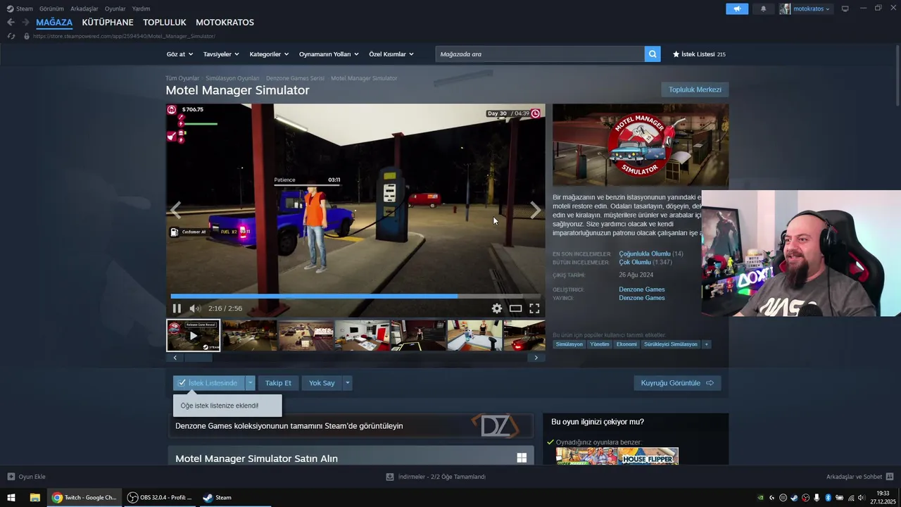Click Oyun Ekle add game button
The image size is (901, 507).
coord(27,477)
